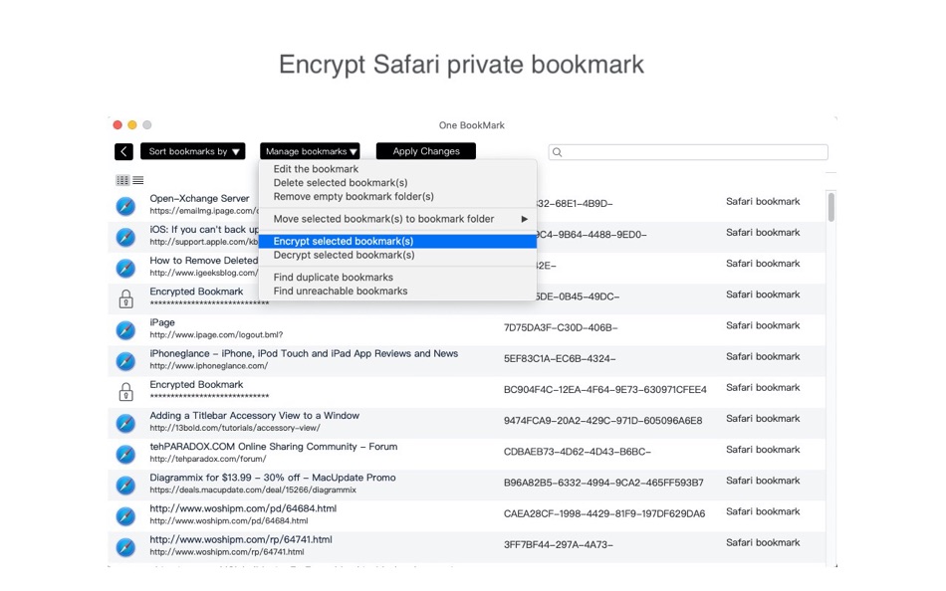The image size is (946, 591).
Task: Click UUID 9474FCA9-20A2-429C-971D-605096A6E8
Action: (602, 421)
